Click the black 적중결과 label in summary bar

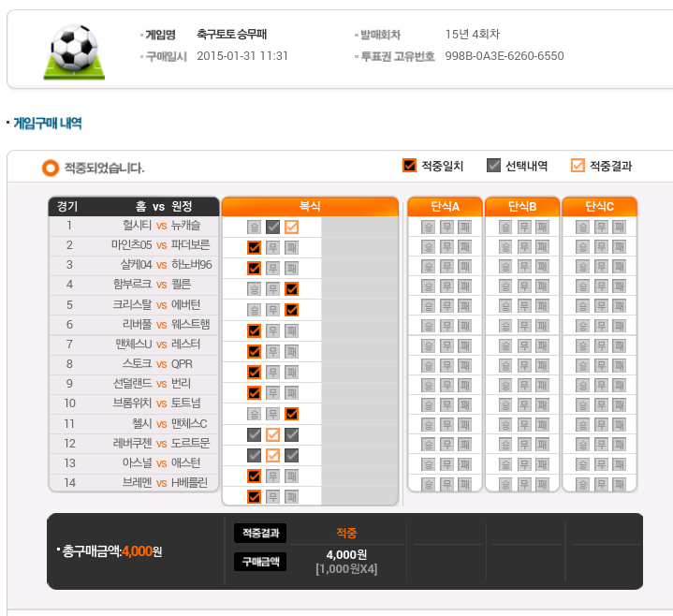(x=260, y=533)
